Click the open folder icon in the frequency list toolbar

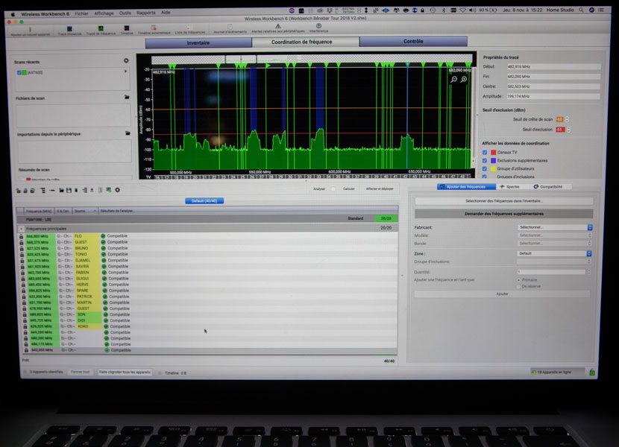click(61, 190)
